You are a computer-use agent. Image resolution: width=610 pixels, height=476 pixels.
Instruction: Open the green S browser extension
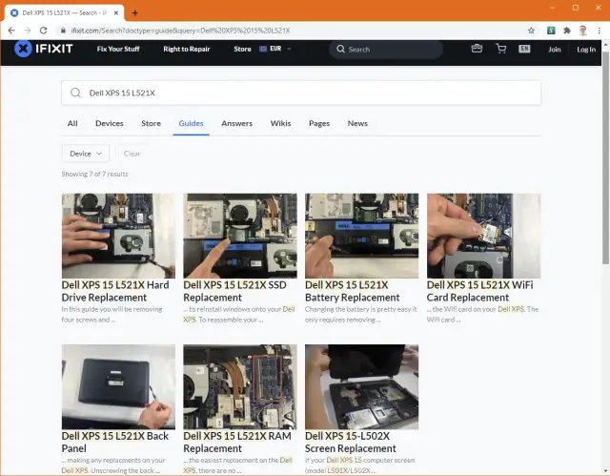[551, 31]
